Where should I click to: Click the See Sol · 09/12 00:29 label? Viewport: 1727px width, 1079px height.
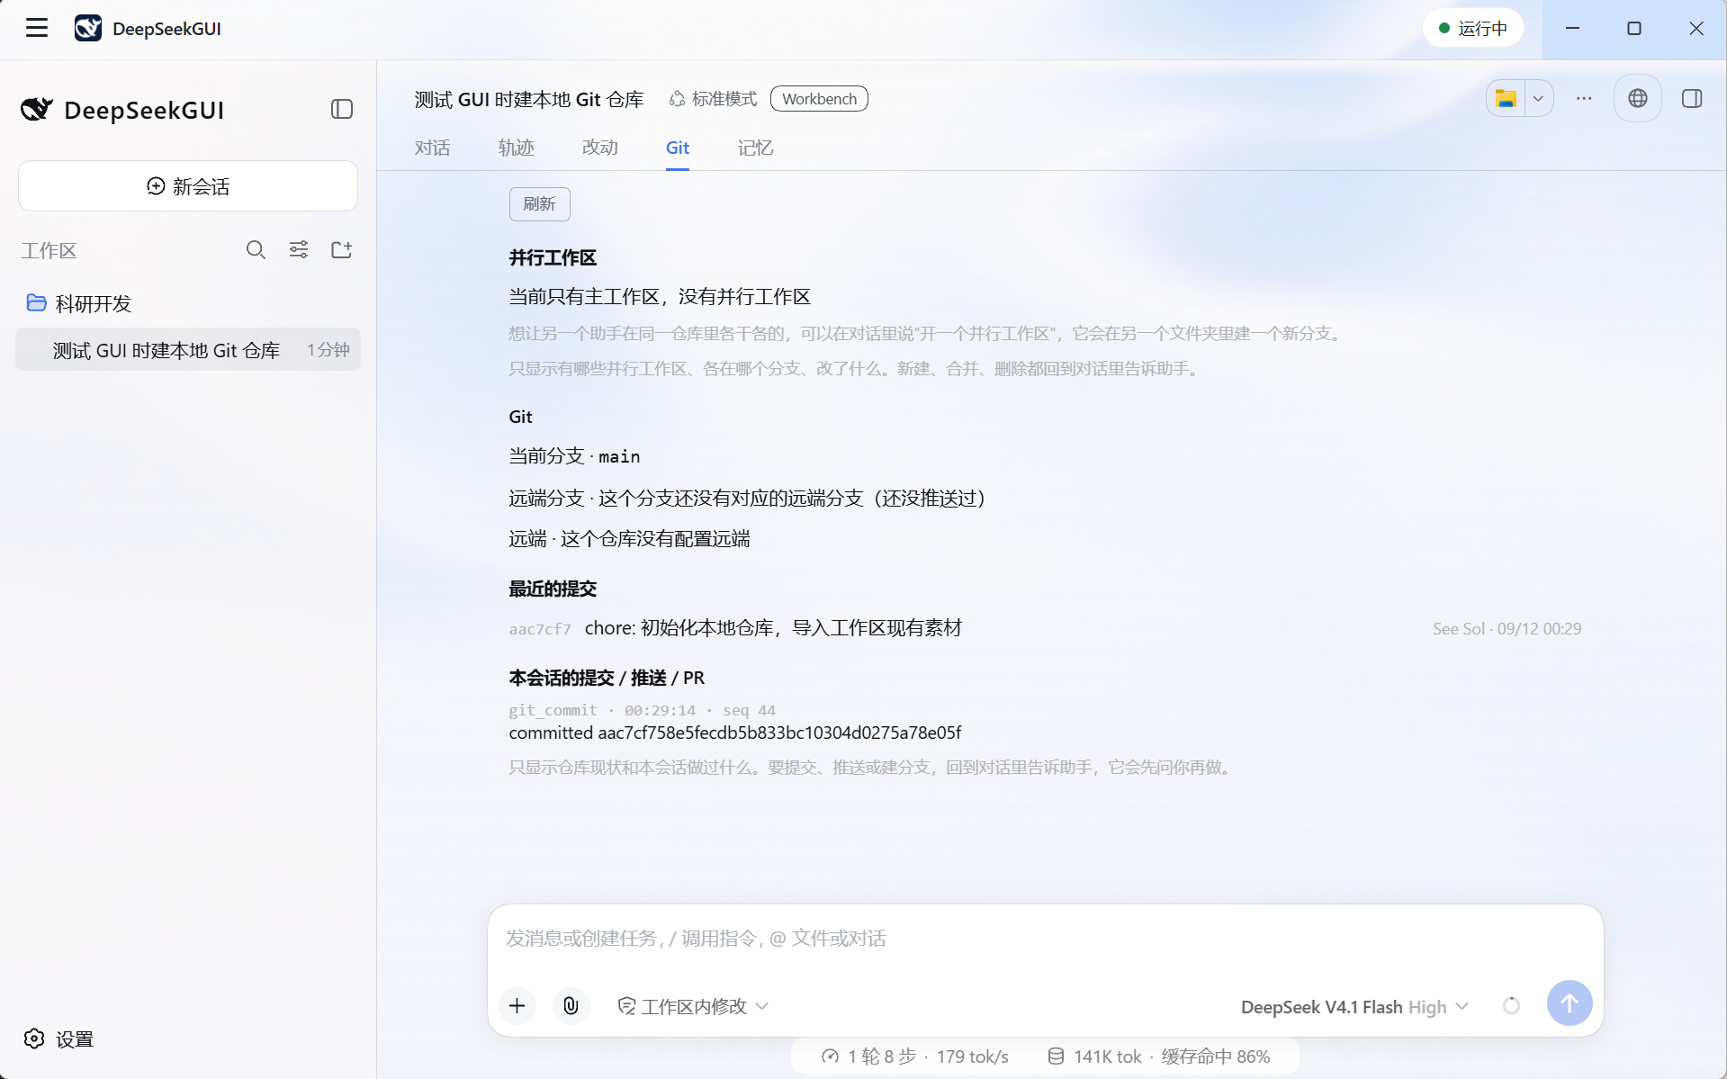tap(1507, 629)
